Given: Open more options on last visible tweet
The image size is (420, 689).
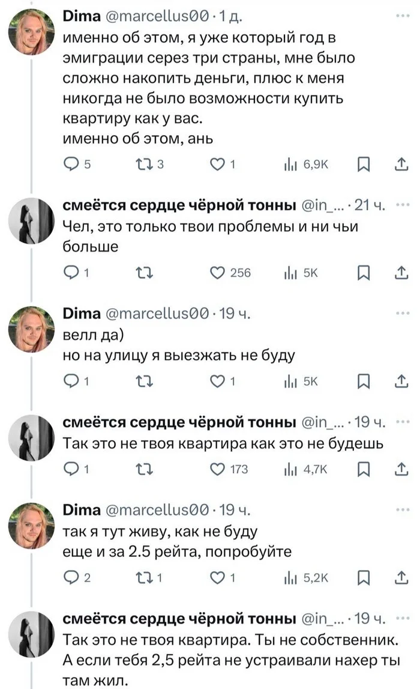Looking at the screenshot, I should click(x=401, y=618).
